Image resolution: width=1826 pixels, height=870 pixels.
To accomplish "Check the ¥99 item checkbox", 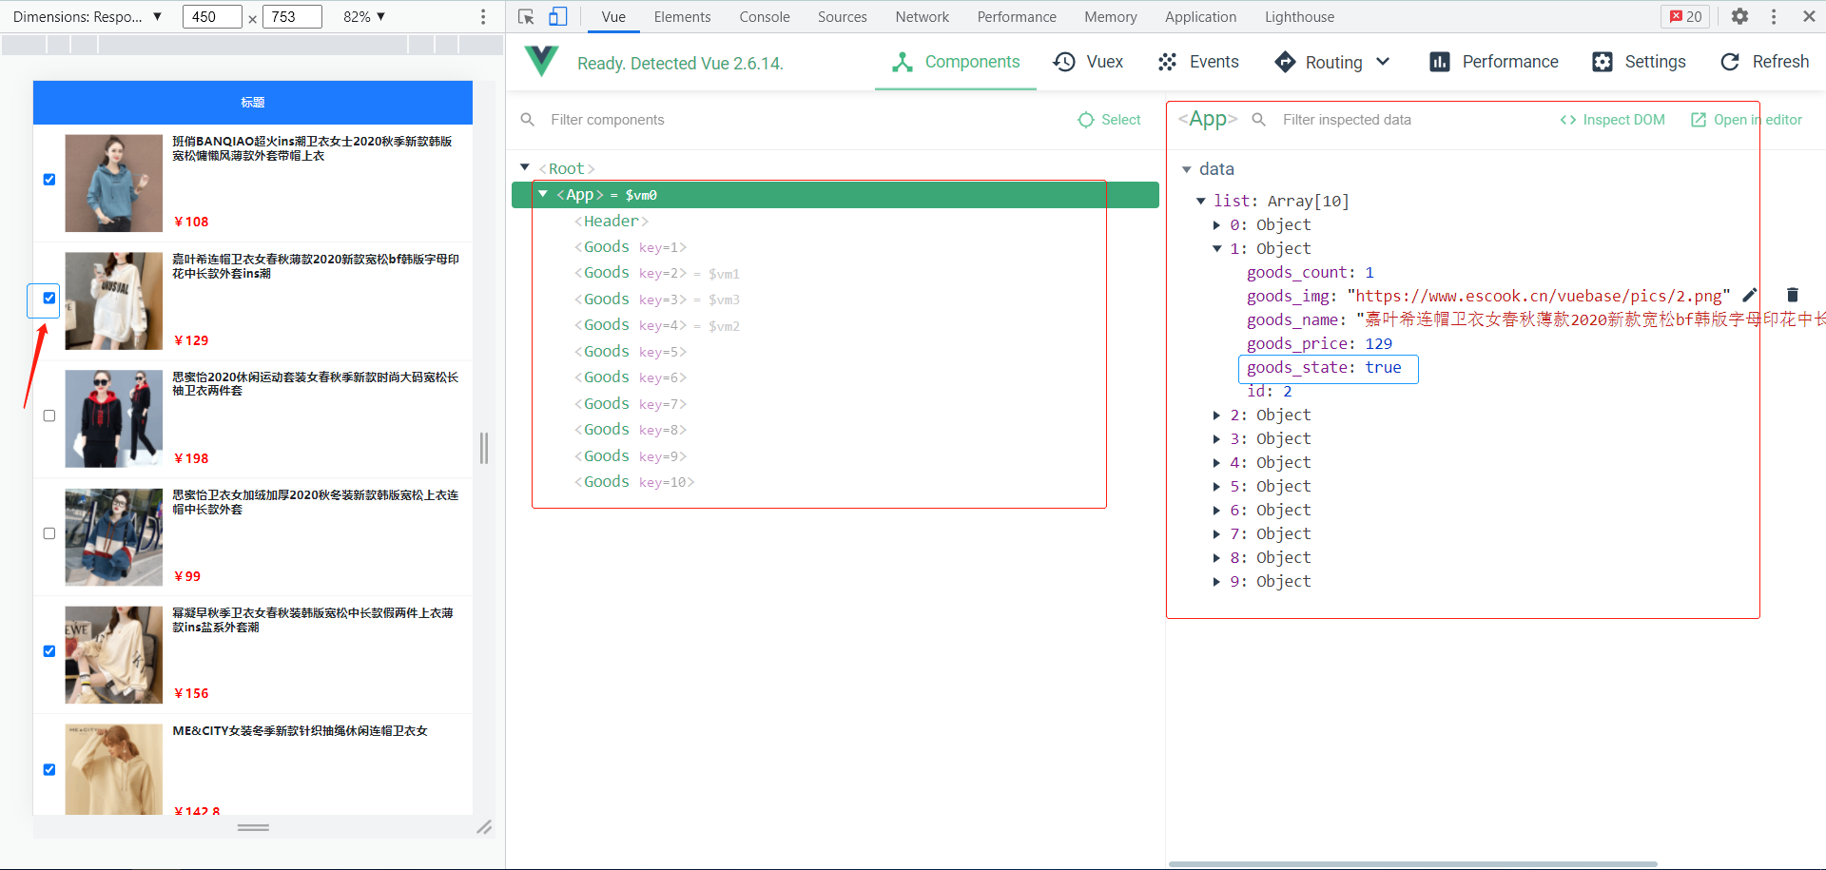I will coord(49,533).
